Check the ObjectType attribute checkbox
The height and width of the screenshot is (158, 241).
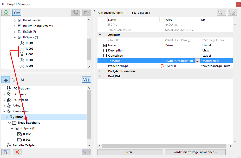coord(105,56)
